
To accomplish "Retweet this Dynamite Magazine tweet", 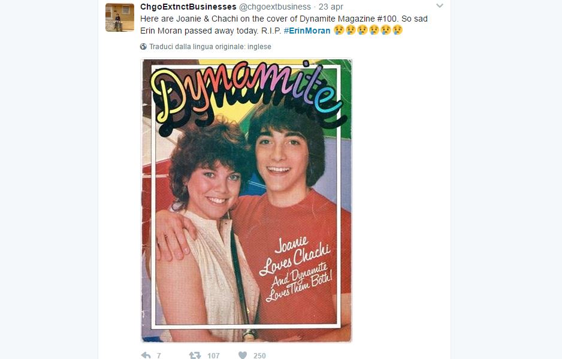I will pyautogui.click(x=195, y=355).
